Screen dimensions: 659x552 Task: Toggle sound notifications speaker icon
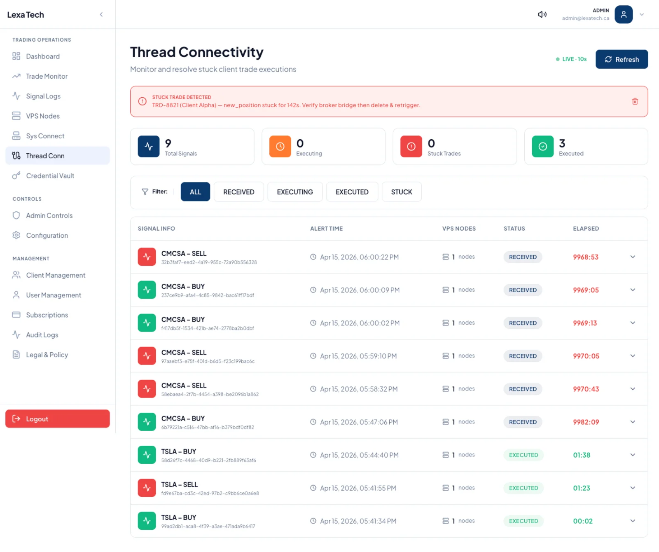[x=542, y=14]
